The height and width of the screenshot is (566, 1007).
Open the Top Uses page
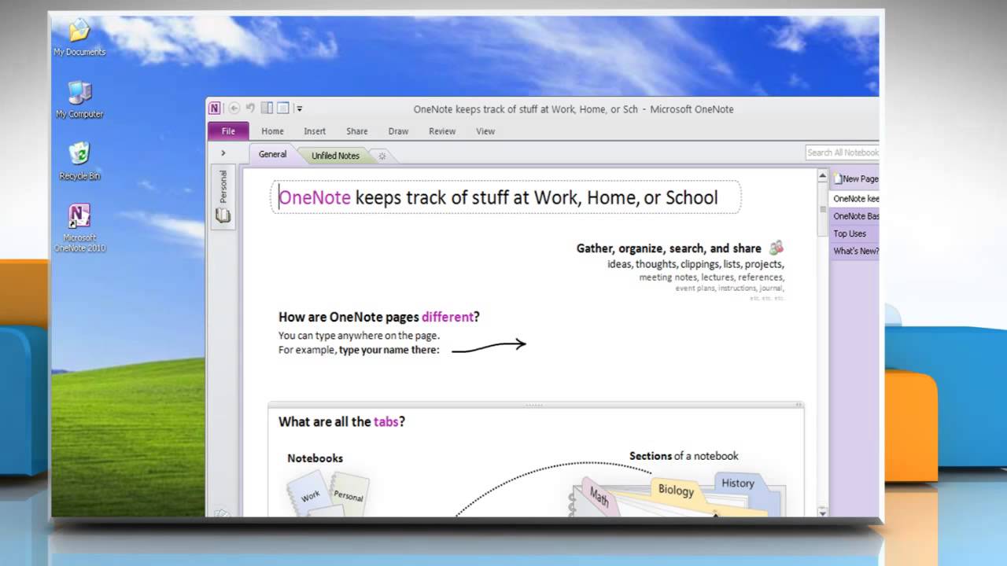click(855, 233)
